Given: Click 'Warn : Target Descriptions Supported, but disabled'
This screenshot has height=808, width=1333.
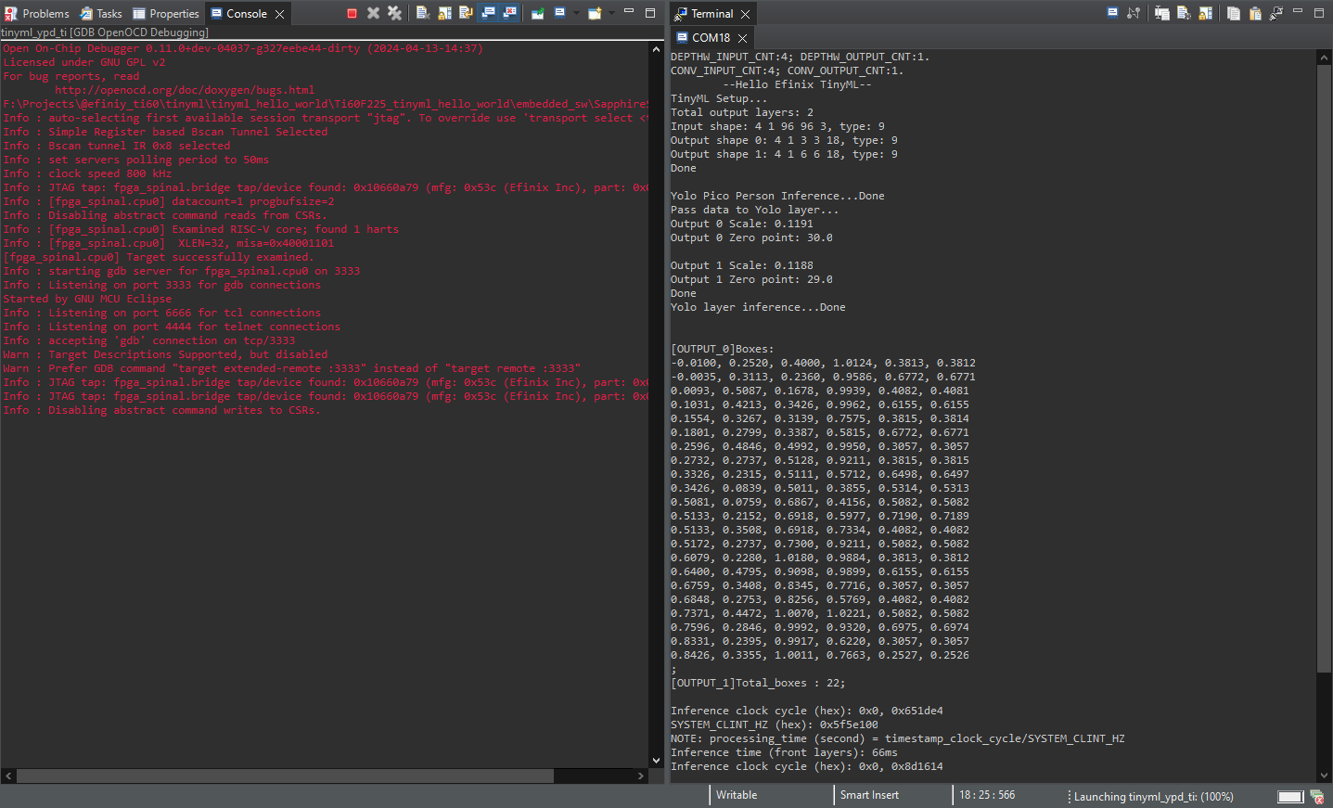Looking at the screenshot, I should point(165,354).
